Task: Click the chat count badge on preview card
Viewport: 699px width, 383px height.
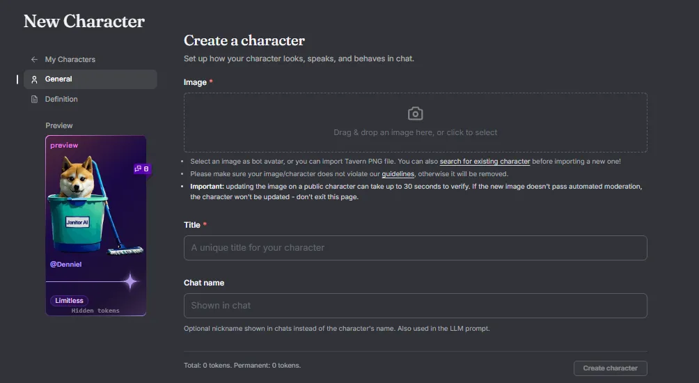Action: click(x=142, y=169)
